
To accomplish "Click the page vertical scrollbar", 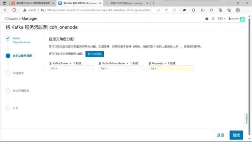I will [x=249, y=77].
